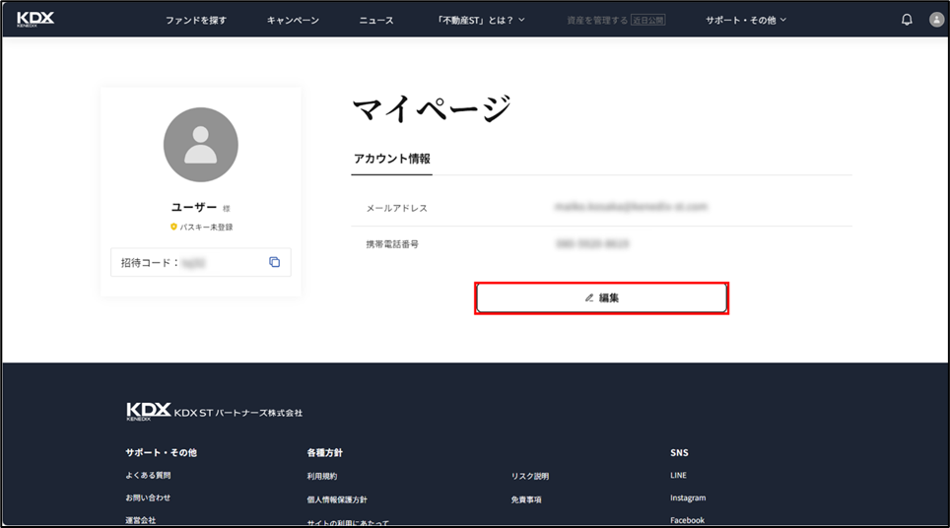Expand the 「不動産ST」とは？ dropdown
This screenshot has width=950, height=528.
click(481, 20)
